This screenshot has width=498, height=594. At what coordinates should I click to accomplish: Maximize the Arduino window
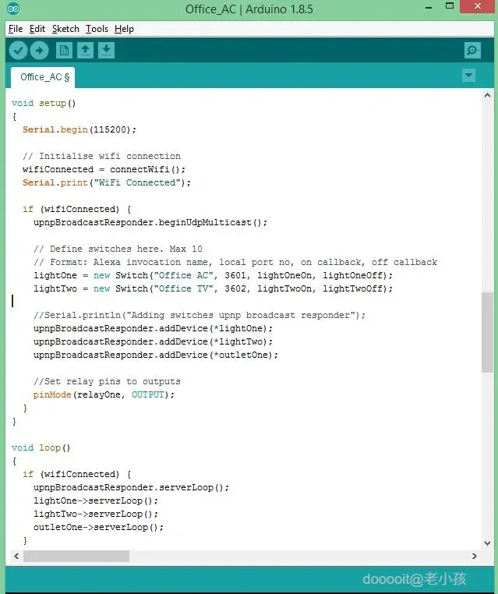(450, 6)
